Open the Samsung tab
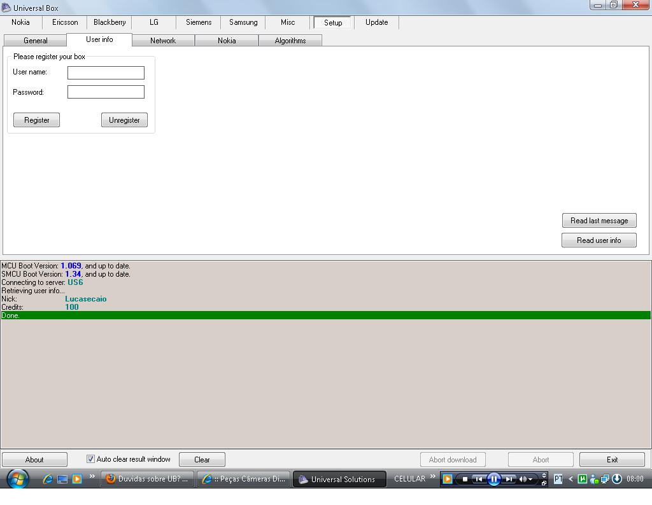 click(x=243, y=22)
